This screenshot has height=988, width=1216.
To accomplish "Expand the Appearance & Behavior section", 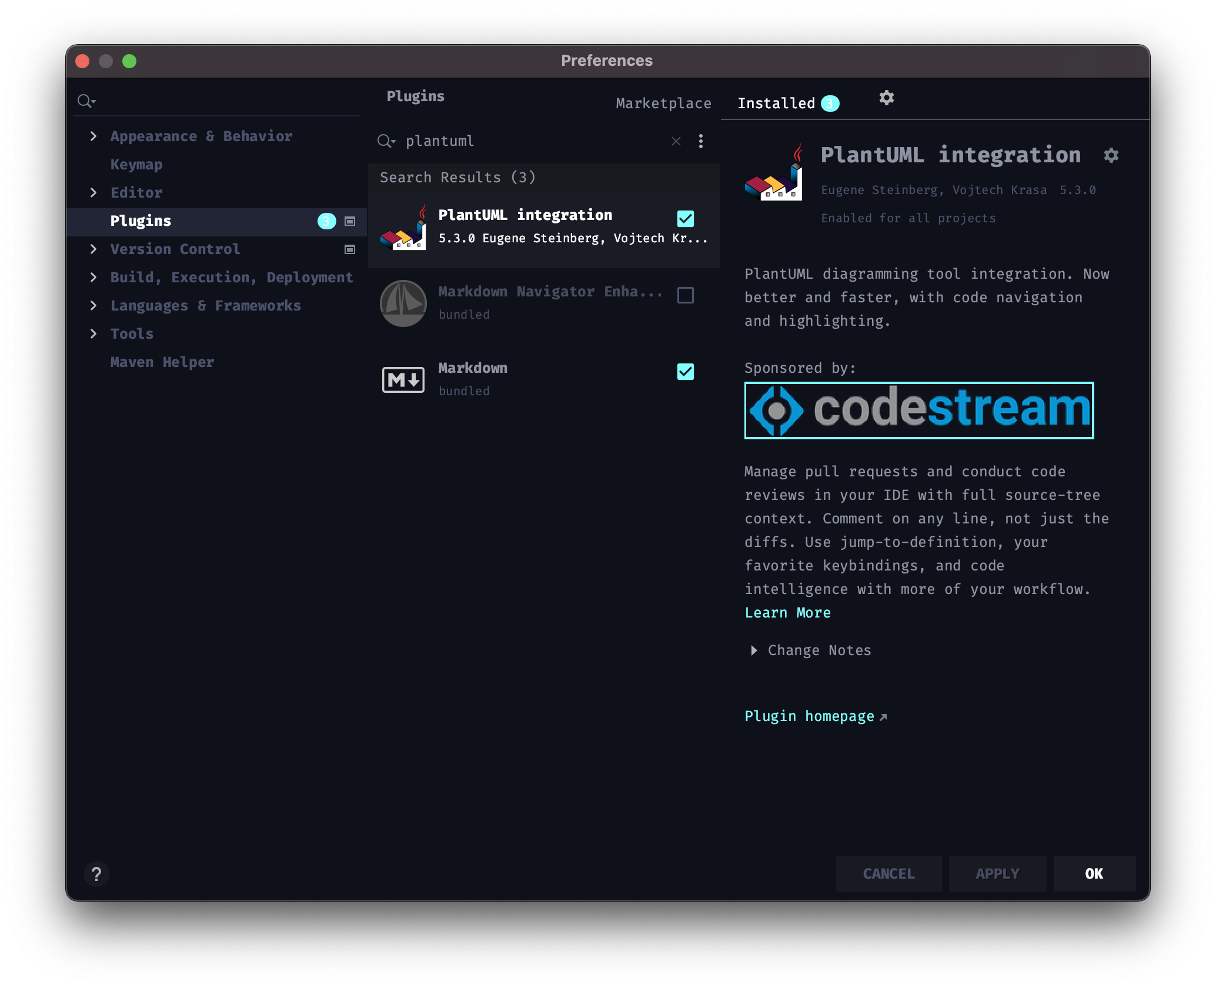I will tap(93, 136).
